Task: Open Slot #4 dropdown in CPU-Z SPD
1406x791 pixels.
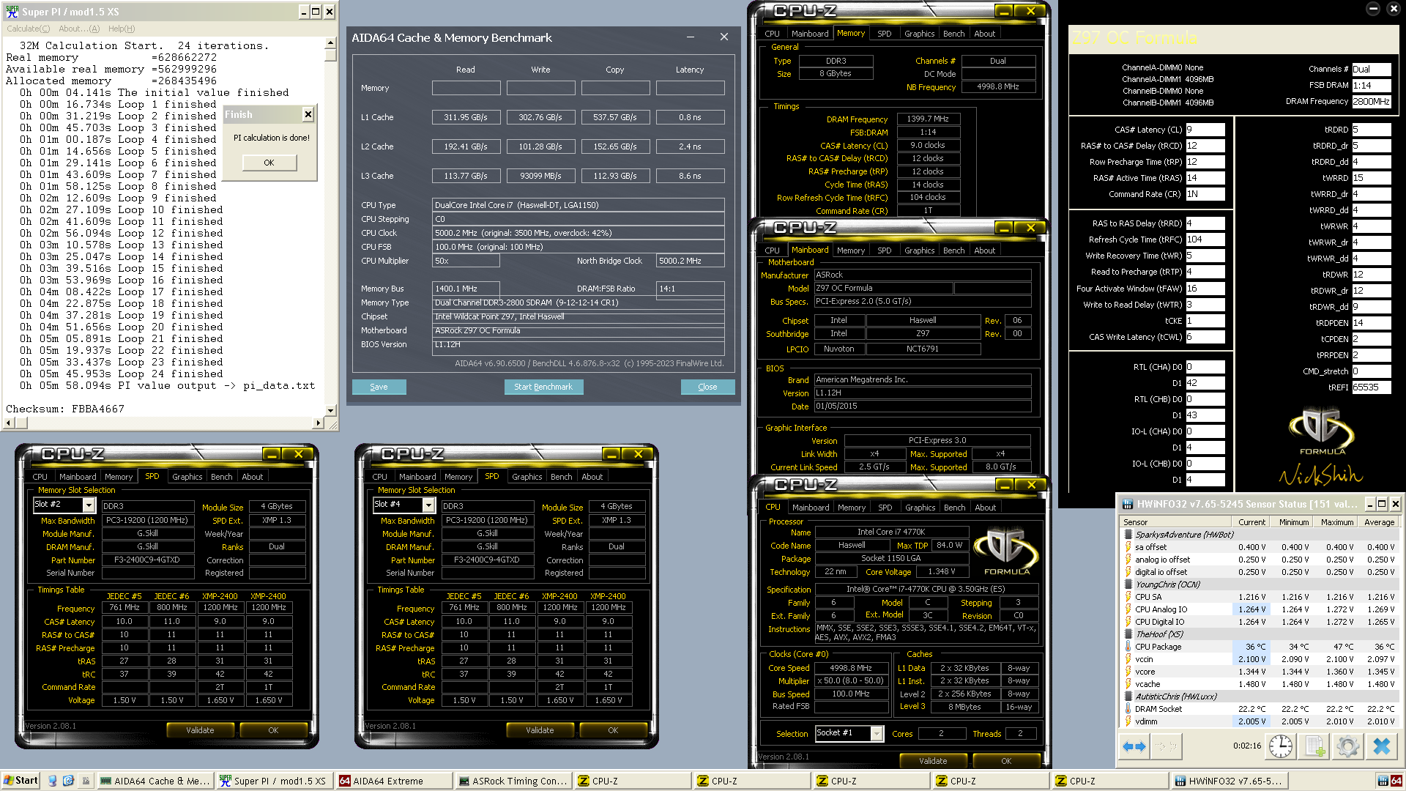Action: (x=428, y=505)
